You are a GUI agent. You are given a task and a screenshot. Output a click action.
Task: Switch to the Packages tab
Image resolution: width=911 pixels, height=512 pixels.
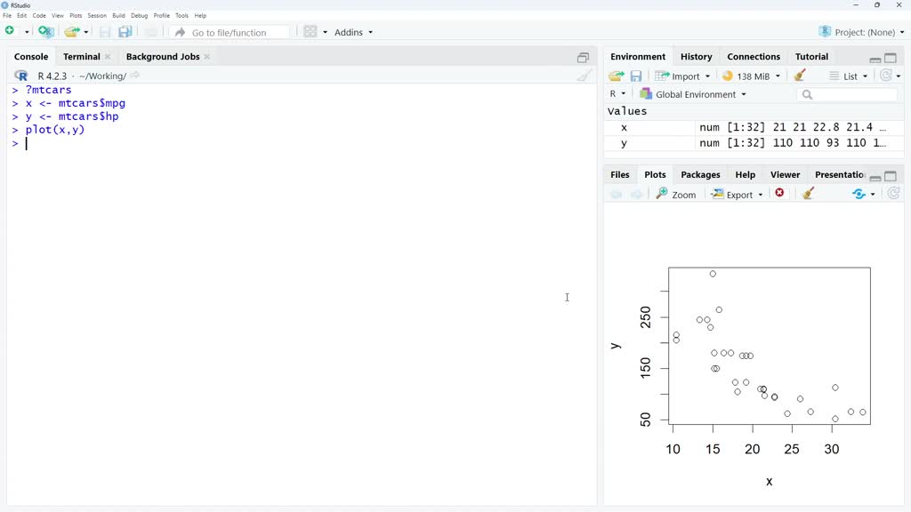click(700, 174)
